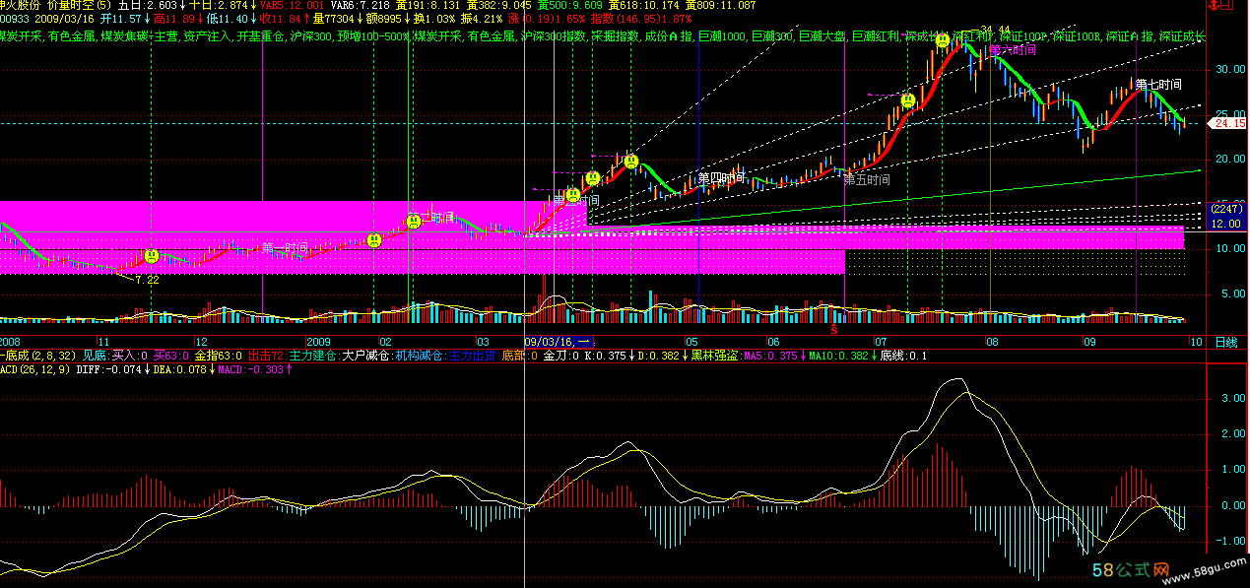The height and width of the screenshot is (588, 1250).
Task: Click the 主力出货 indicator label
Action: (473, 356)
